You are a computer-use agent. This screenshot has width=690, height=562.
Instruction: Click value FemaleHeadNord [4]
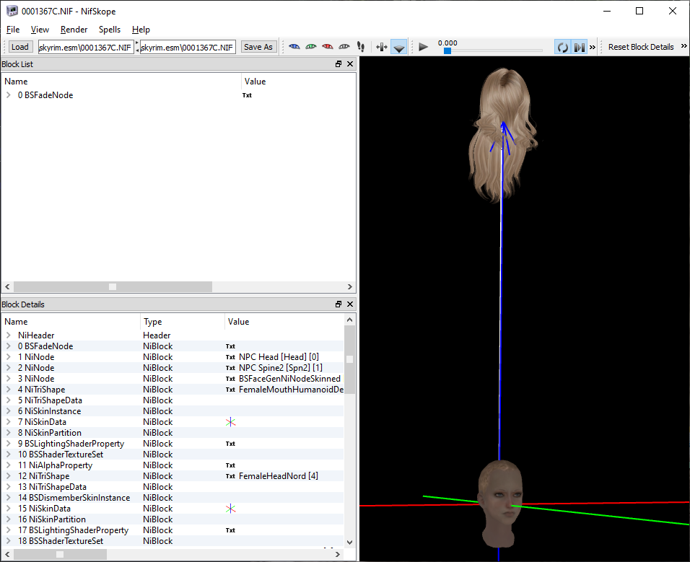pyautogui.click(x=278, y=476)
